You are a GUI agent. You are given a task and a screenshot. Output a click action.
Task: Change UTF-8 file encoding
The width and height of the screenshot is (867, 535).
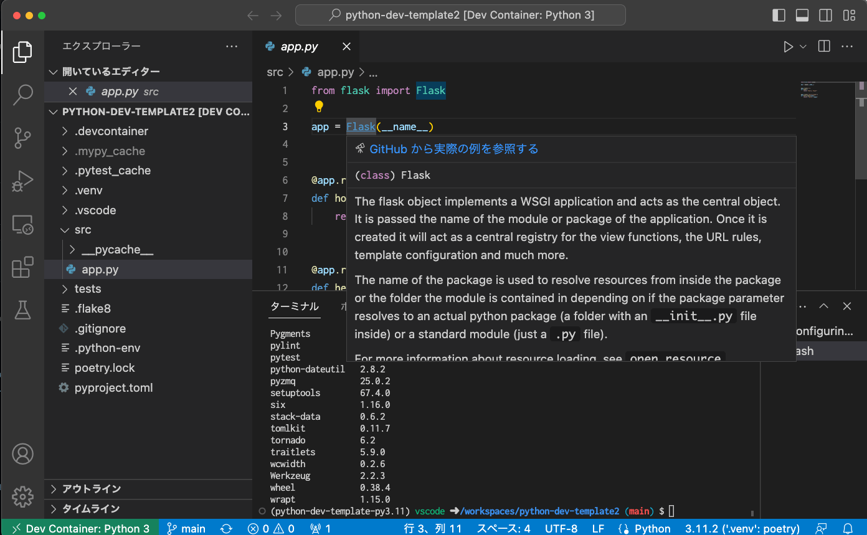(561, 528)
